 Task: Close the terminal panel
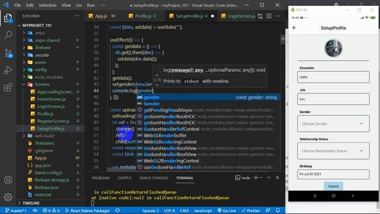tap(277, 178)
